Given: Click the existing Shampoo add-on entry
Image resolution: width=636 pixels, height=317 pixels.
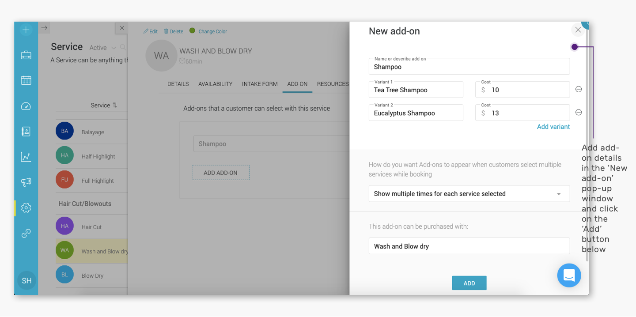Looking at the screenshot, I should (271, 144).
